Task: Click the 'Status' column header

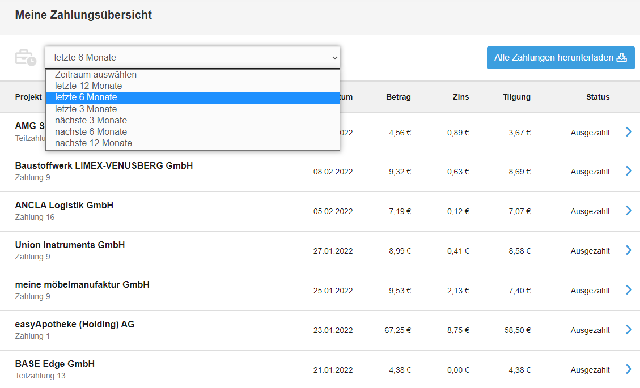Action: 597,97
